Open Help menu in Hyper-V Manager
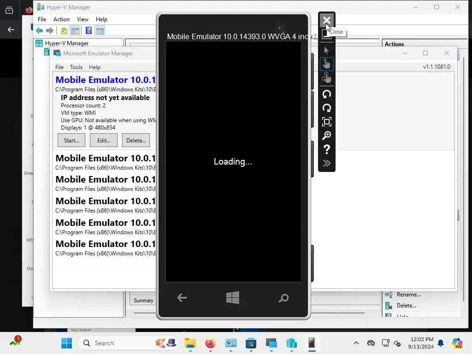 [x=101, y=19]
